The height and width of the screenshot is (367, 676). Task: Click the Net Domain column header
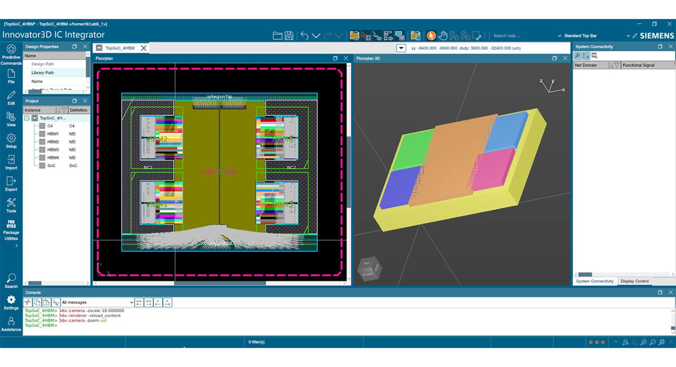pyautogui.click(x=597, y=65)
